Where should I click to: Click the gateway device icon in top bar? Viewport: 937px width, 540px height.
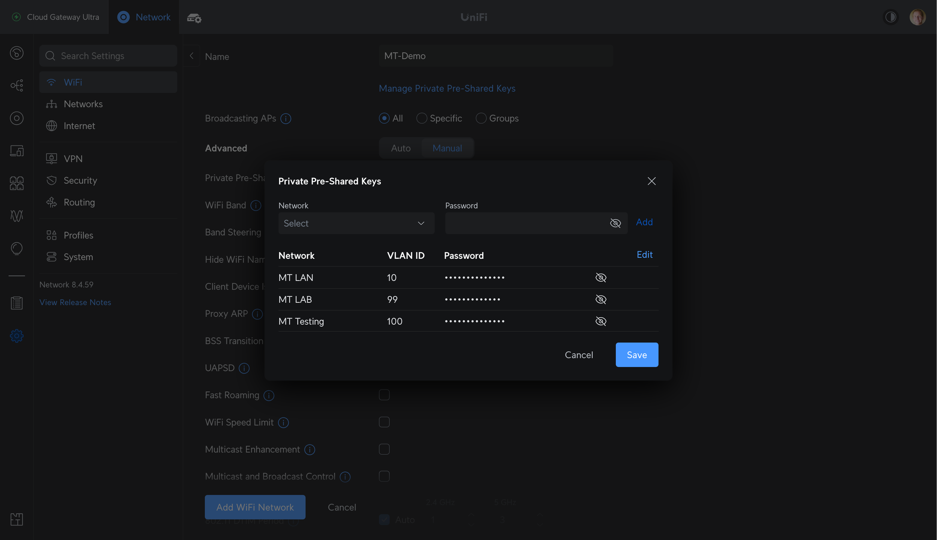pyautogui.click(x=194, y=17)
